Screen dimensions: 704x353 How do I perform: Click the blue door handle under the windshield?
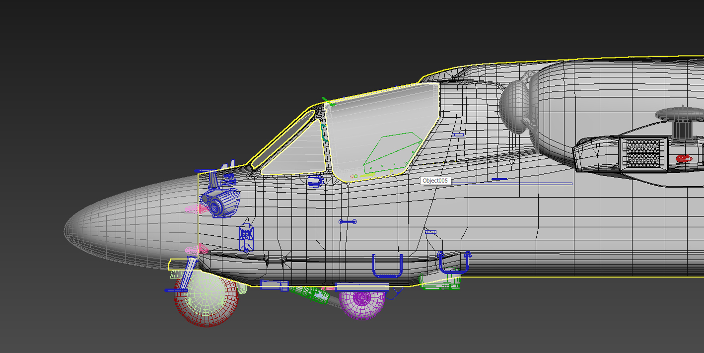pyautogui.click(x=316, y=181)
